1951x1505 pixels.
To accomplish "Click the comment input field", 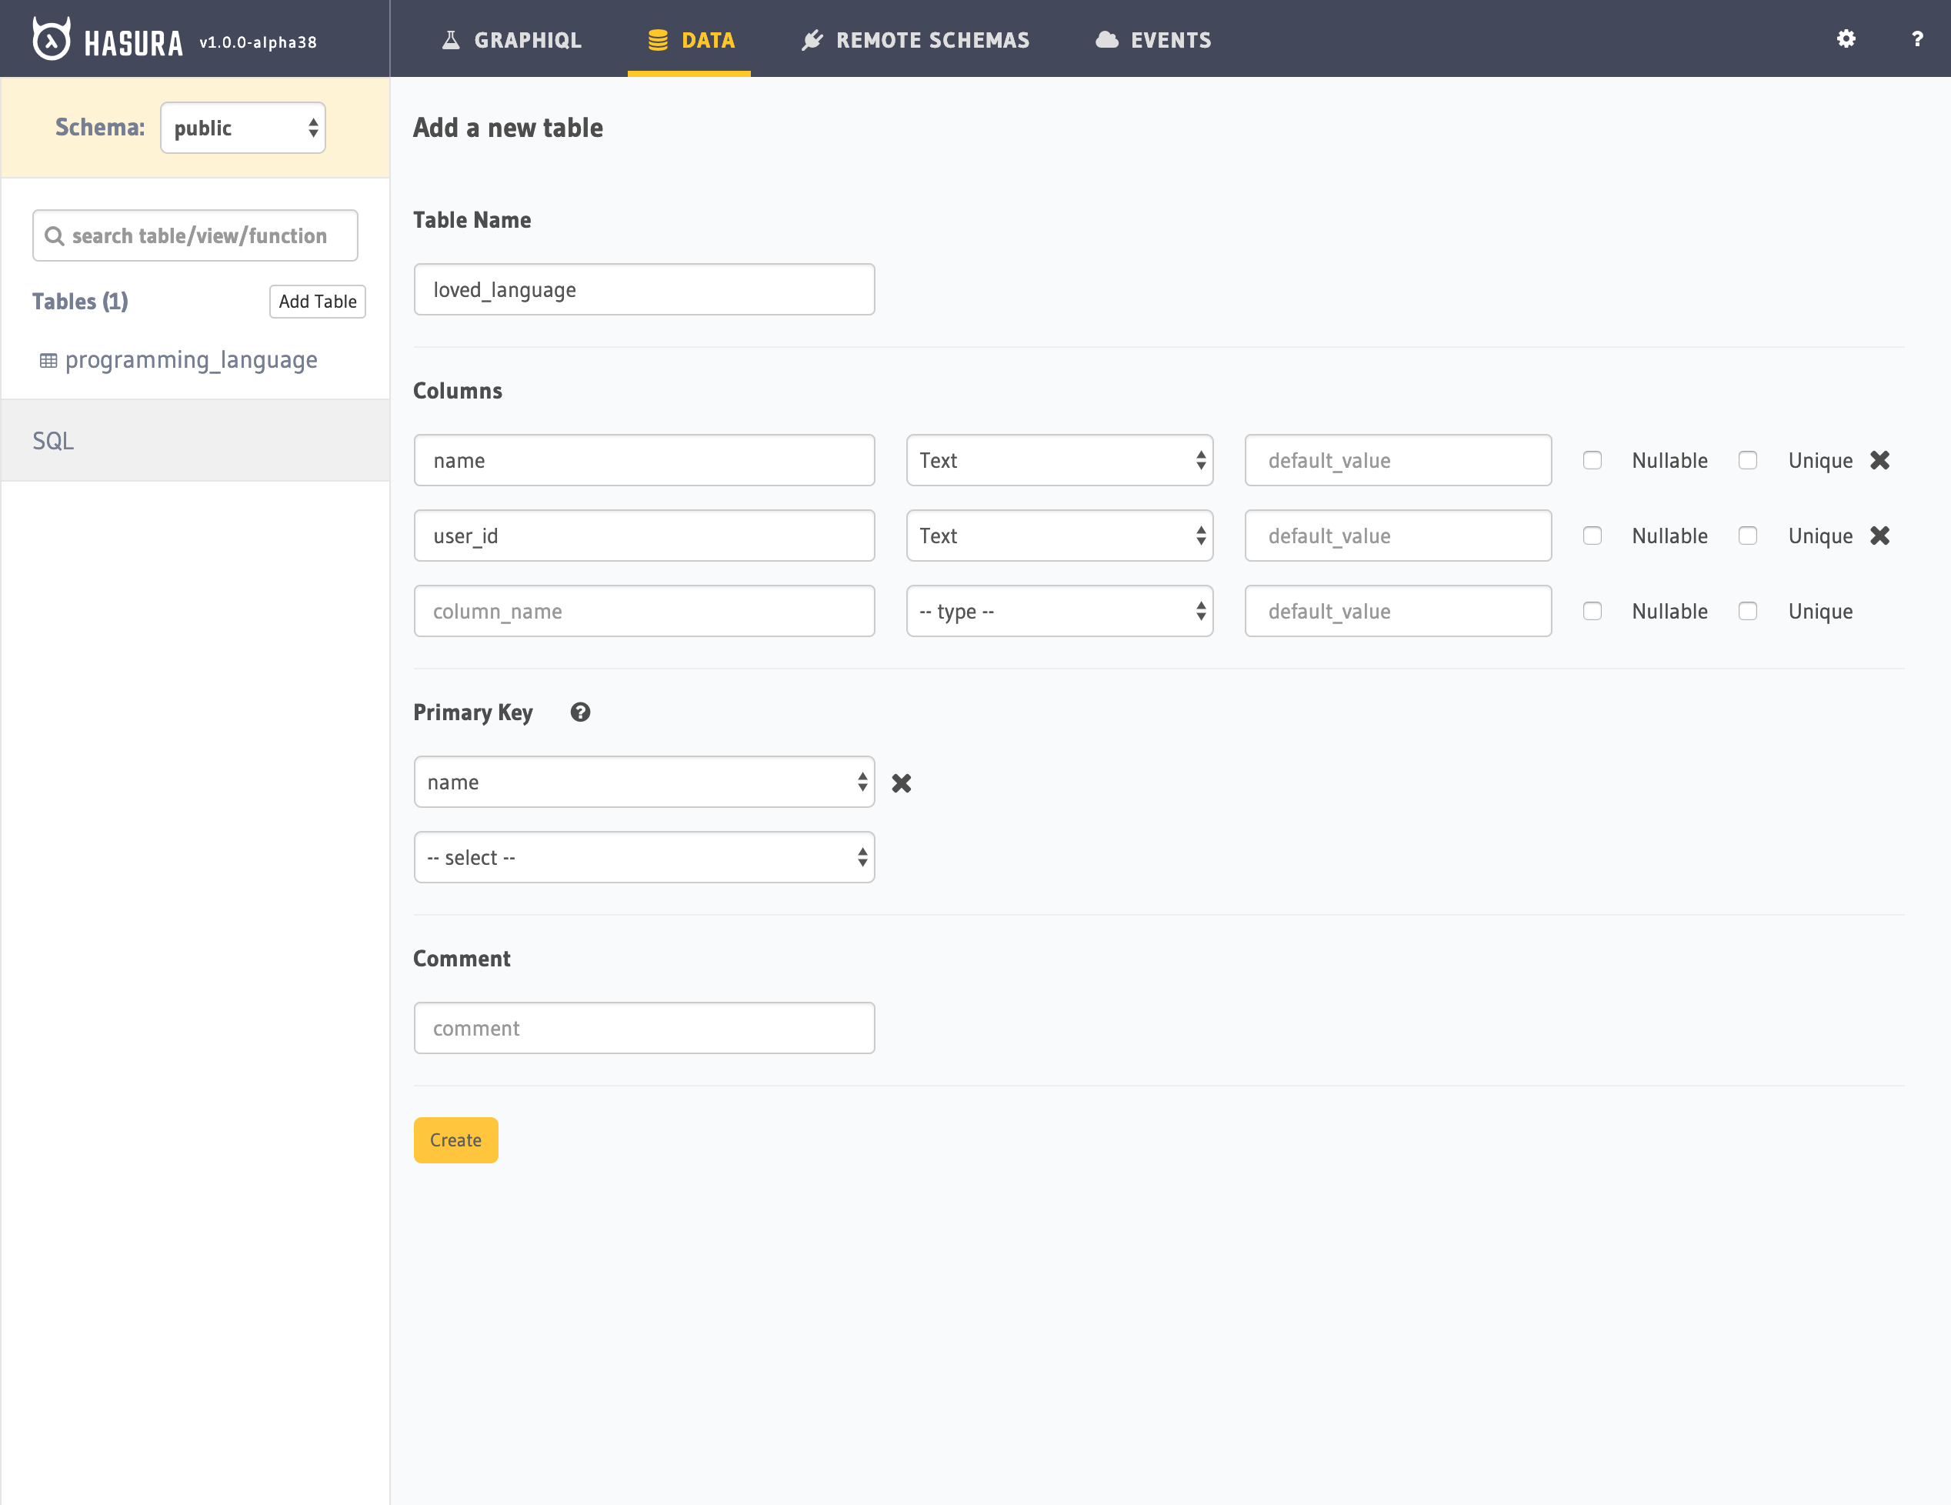I will pos(643,1028).
